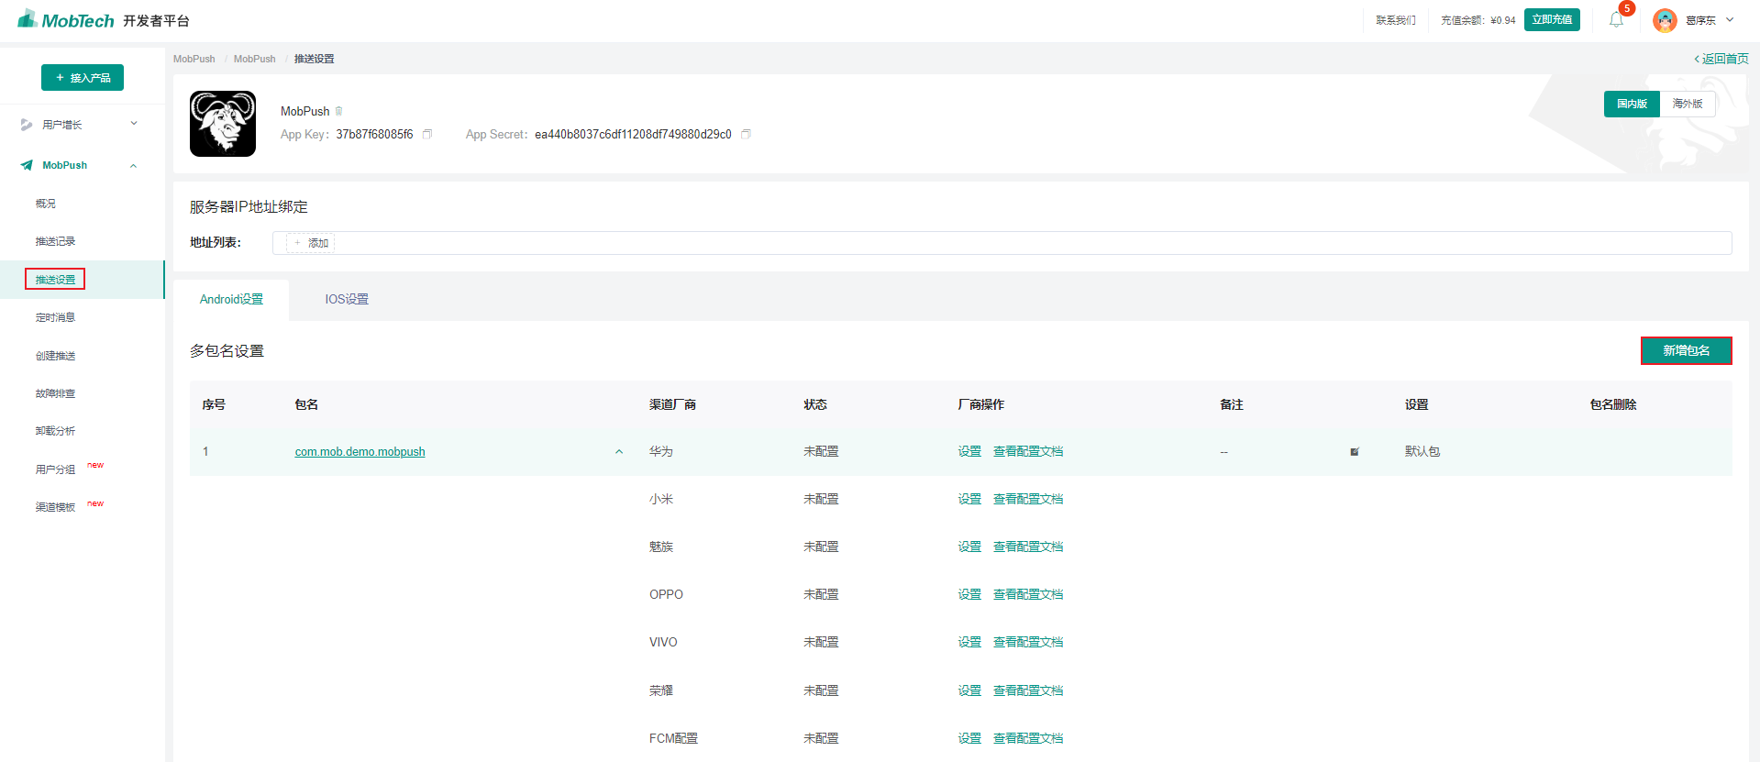Image resolution: width=1760 pixels, height=762 pixels.
Task: Click the 默认包 label
Action: pos(1422,451)
